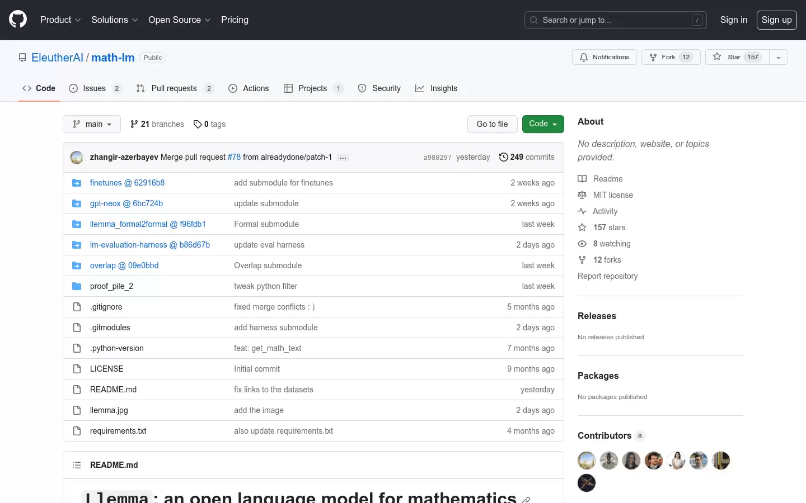806x503 pixels.
Task: Switch to the Insights tab
Action: click(x=437, y=88)
